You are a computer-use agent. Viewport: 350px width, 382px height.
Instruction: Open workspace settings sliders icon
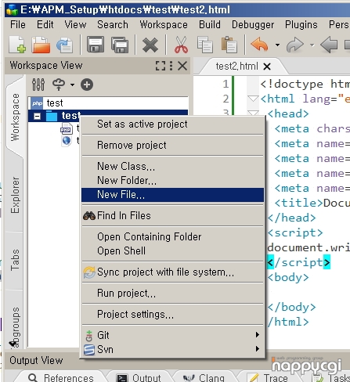[38, 85]
